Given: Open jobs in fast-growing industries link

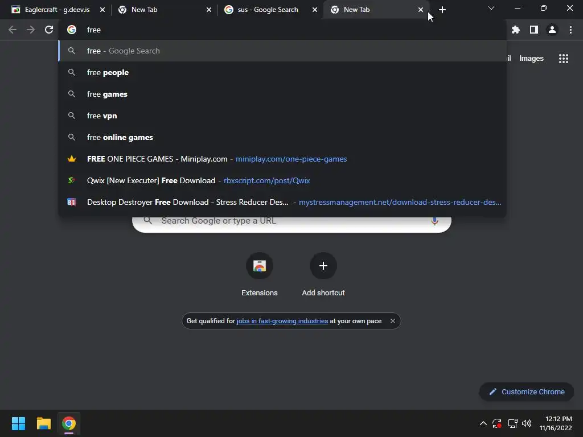Looking at the screenshot, I should tap(282, 321).
